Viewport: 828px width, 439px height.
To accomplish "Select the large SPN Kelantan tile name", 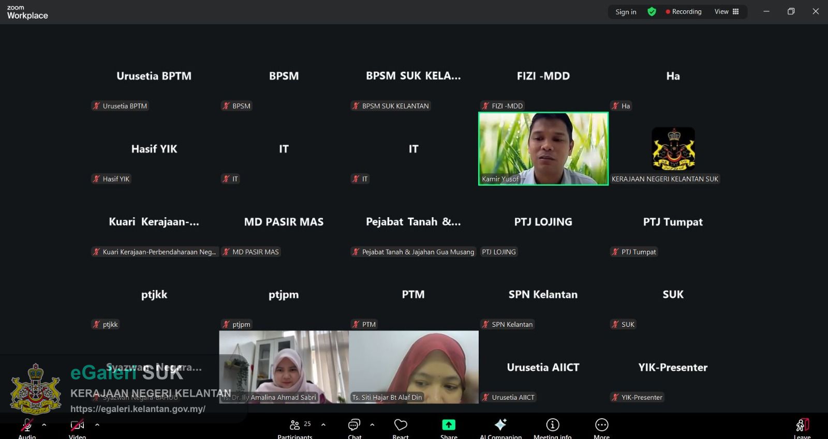I will click(x=543, y=295).
